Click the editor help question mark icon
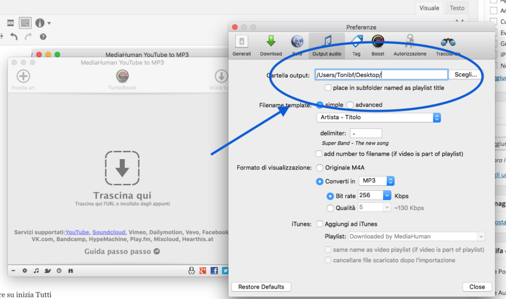 [x=43, y=37]
